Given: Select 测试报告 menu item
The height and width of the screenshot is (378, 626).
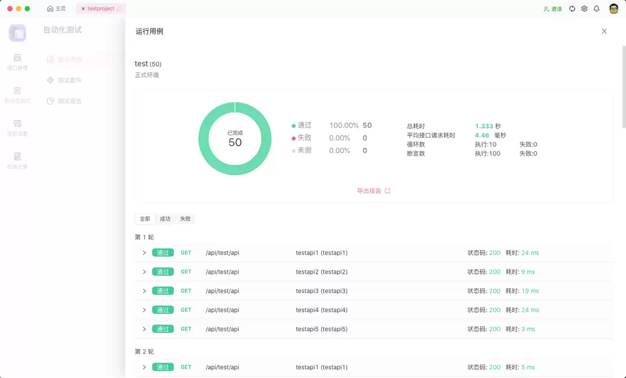Looking at the screenshot, I should click(x=69, y=101).
